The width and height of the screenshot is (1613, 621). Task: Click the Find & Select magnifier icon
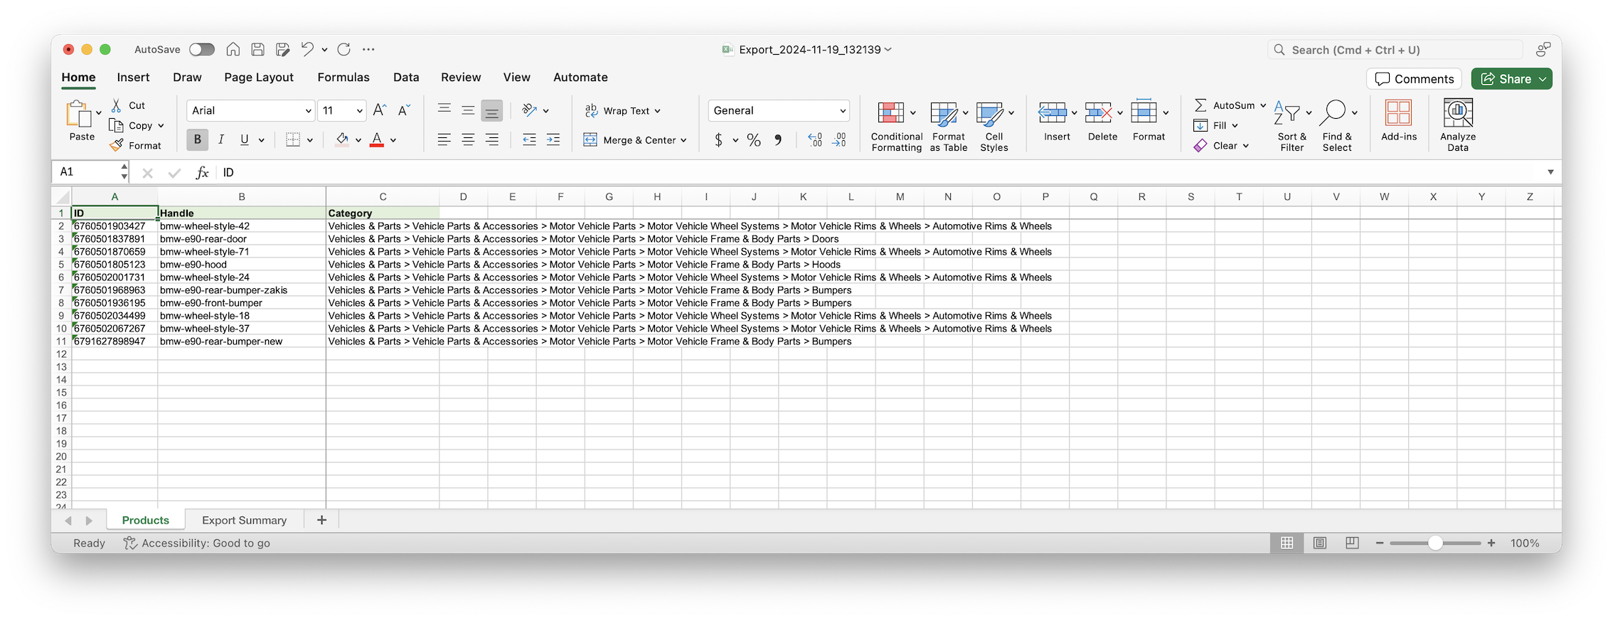[1333, 112]
